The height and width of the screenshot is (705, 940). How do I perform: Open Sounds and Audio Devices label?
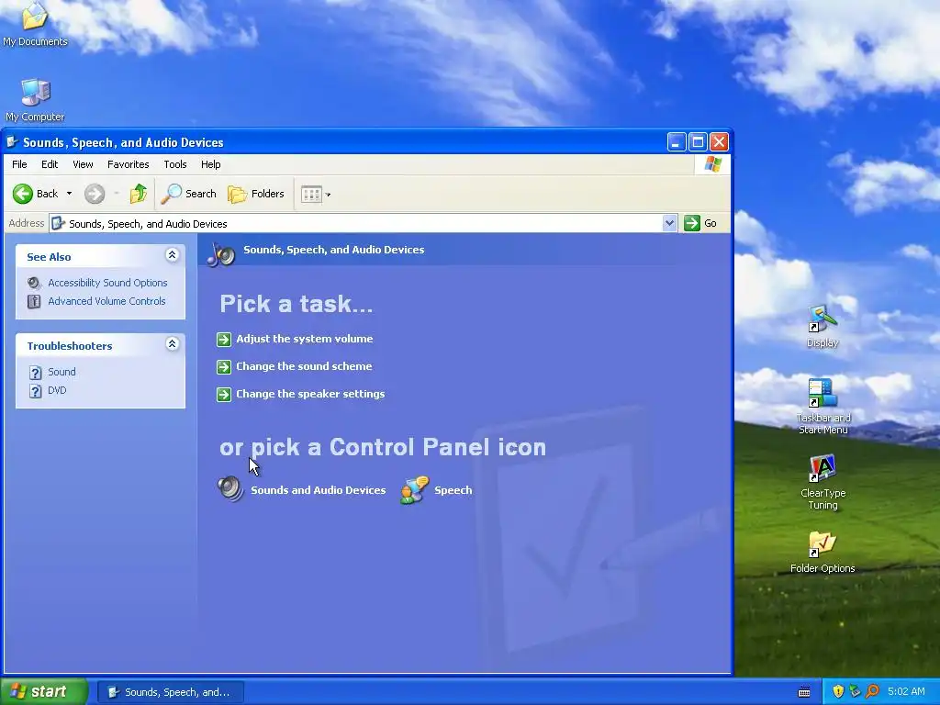tap(319, 490)
